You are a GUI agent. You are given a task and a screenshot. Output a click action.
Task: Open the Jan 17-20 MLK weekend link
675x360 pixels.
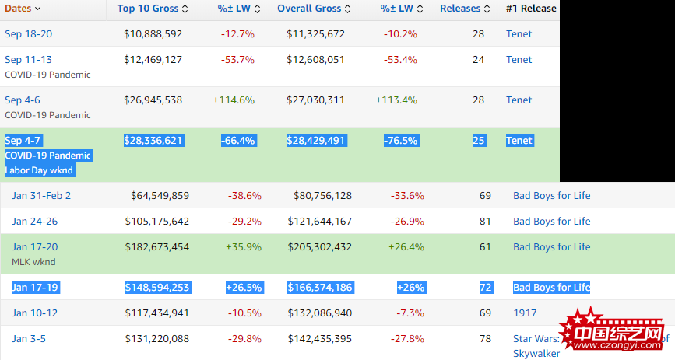click(34, 247)
